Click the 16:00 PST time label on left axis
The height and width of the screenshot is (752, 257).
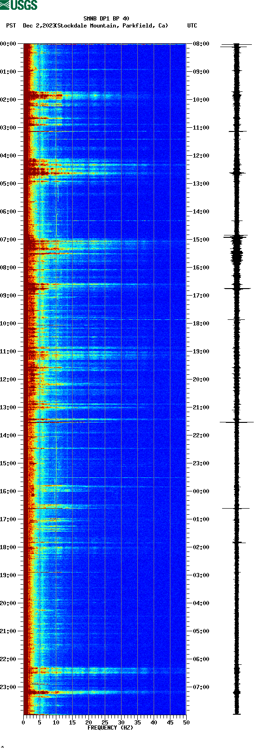pos(8,491)
